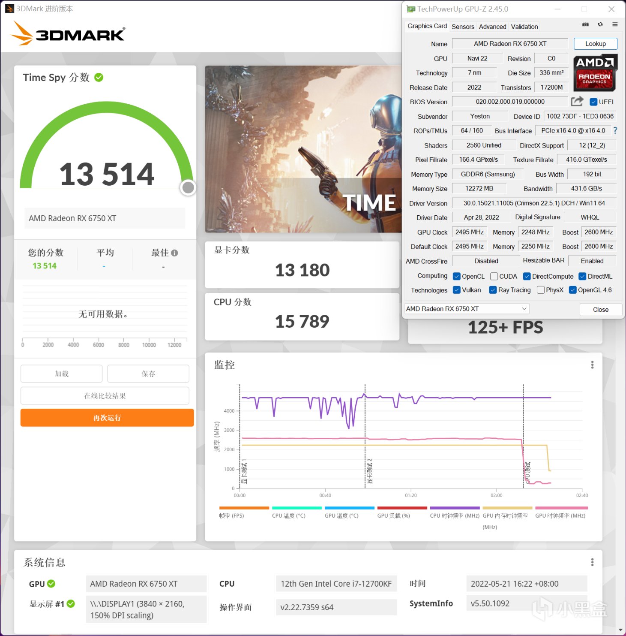Toggle the PhysX checkbox
The width and height of the screenshot is (626, 636).
(x=541, y=290)
